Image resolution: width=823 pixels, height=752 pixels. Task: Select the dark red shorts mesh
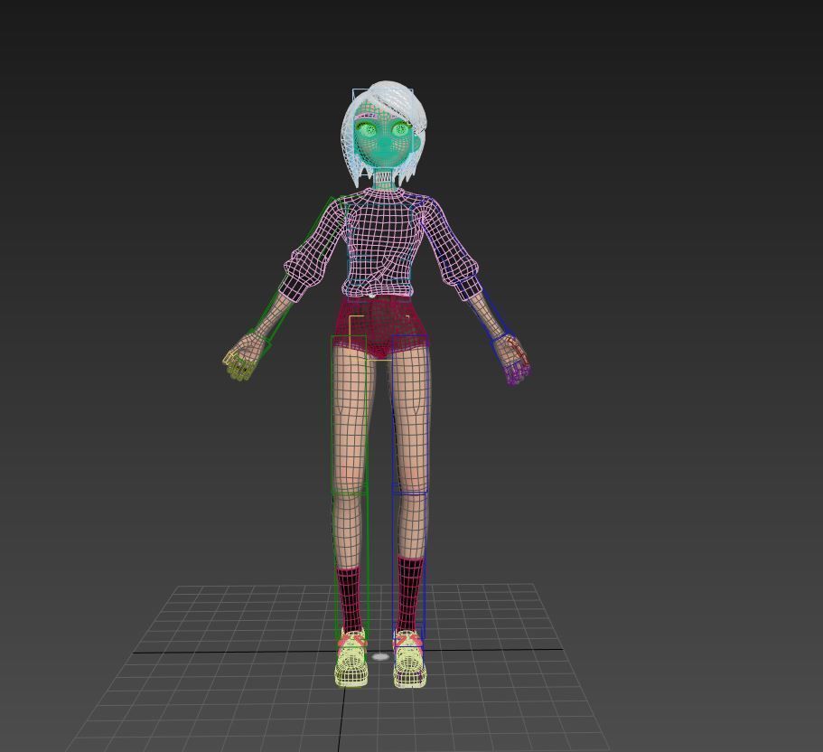coord(381,325)
